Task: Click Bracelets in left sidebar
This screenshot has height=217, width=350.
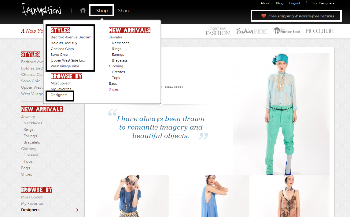Action: (32, 142)
